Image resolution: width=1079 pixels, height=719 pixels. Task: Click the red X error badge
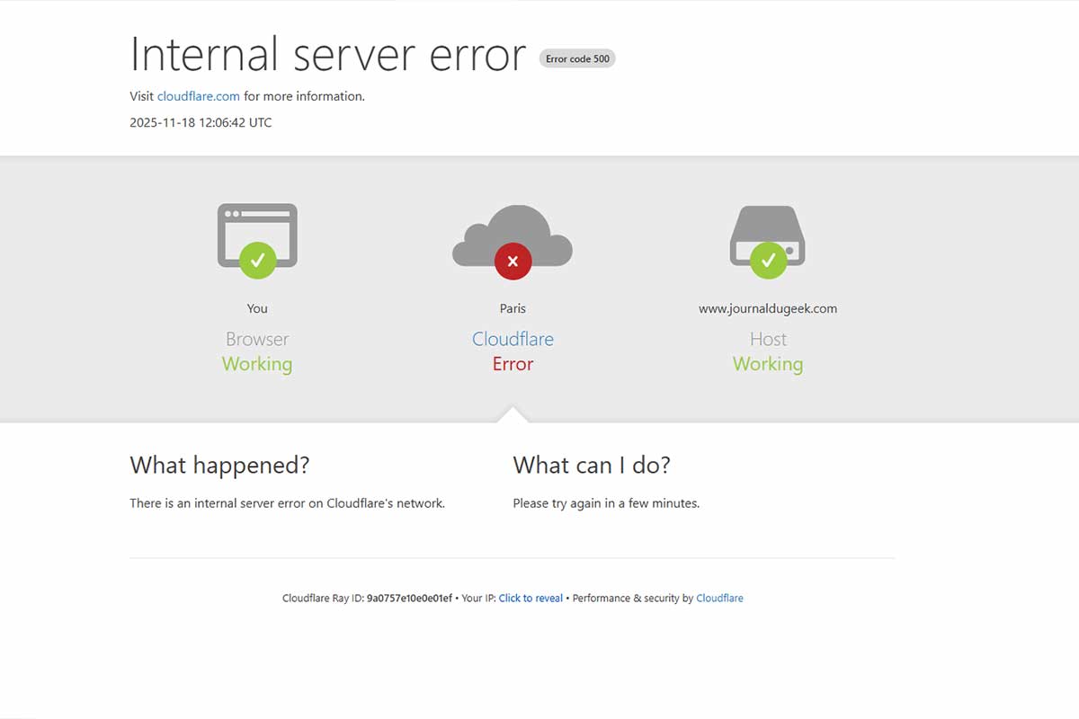tap(513, 262)
